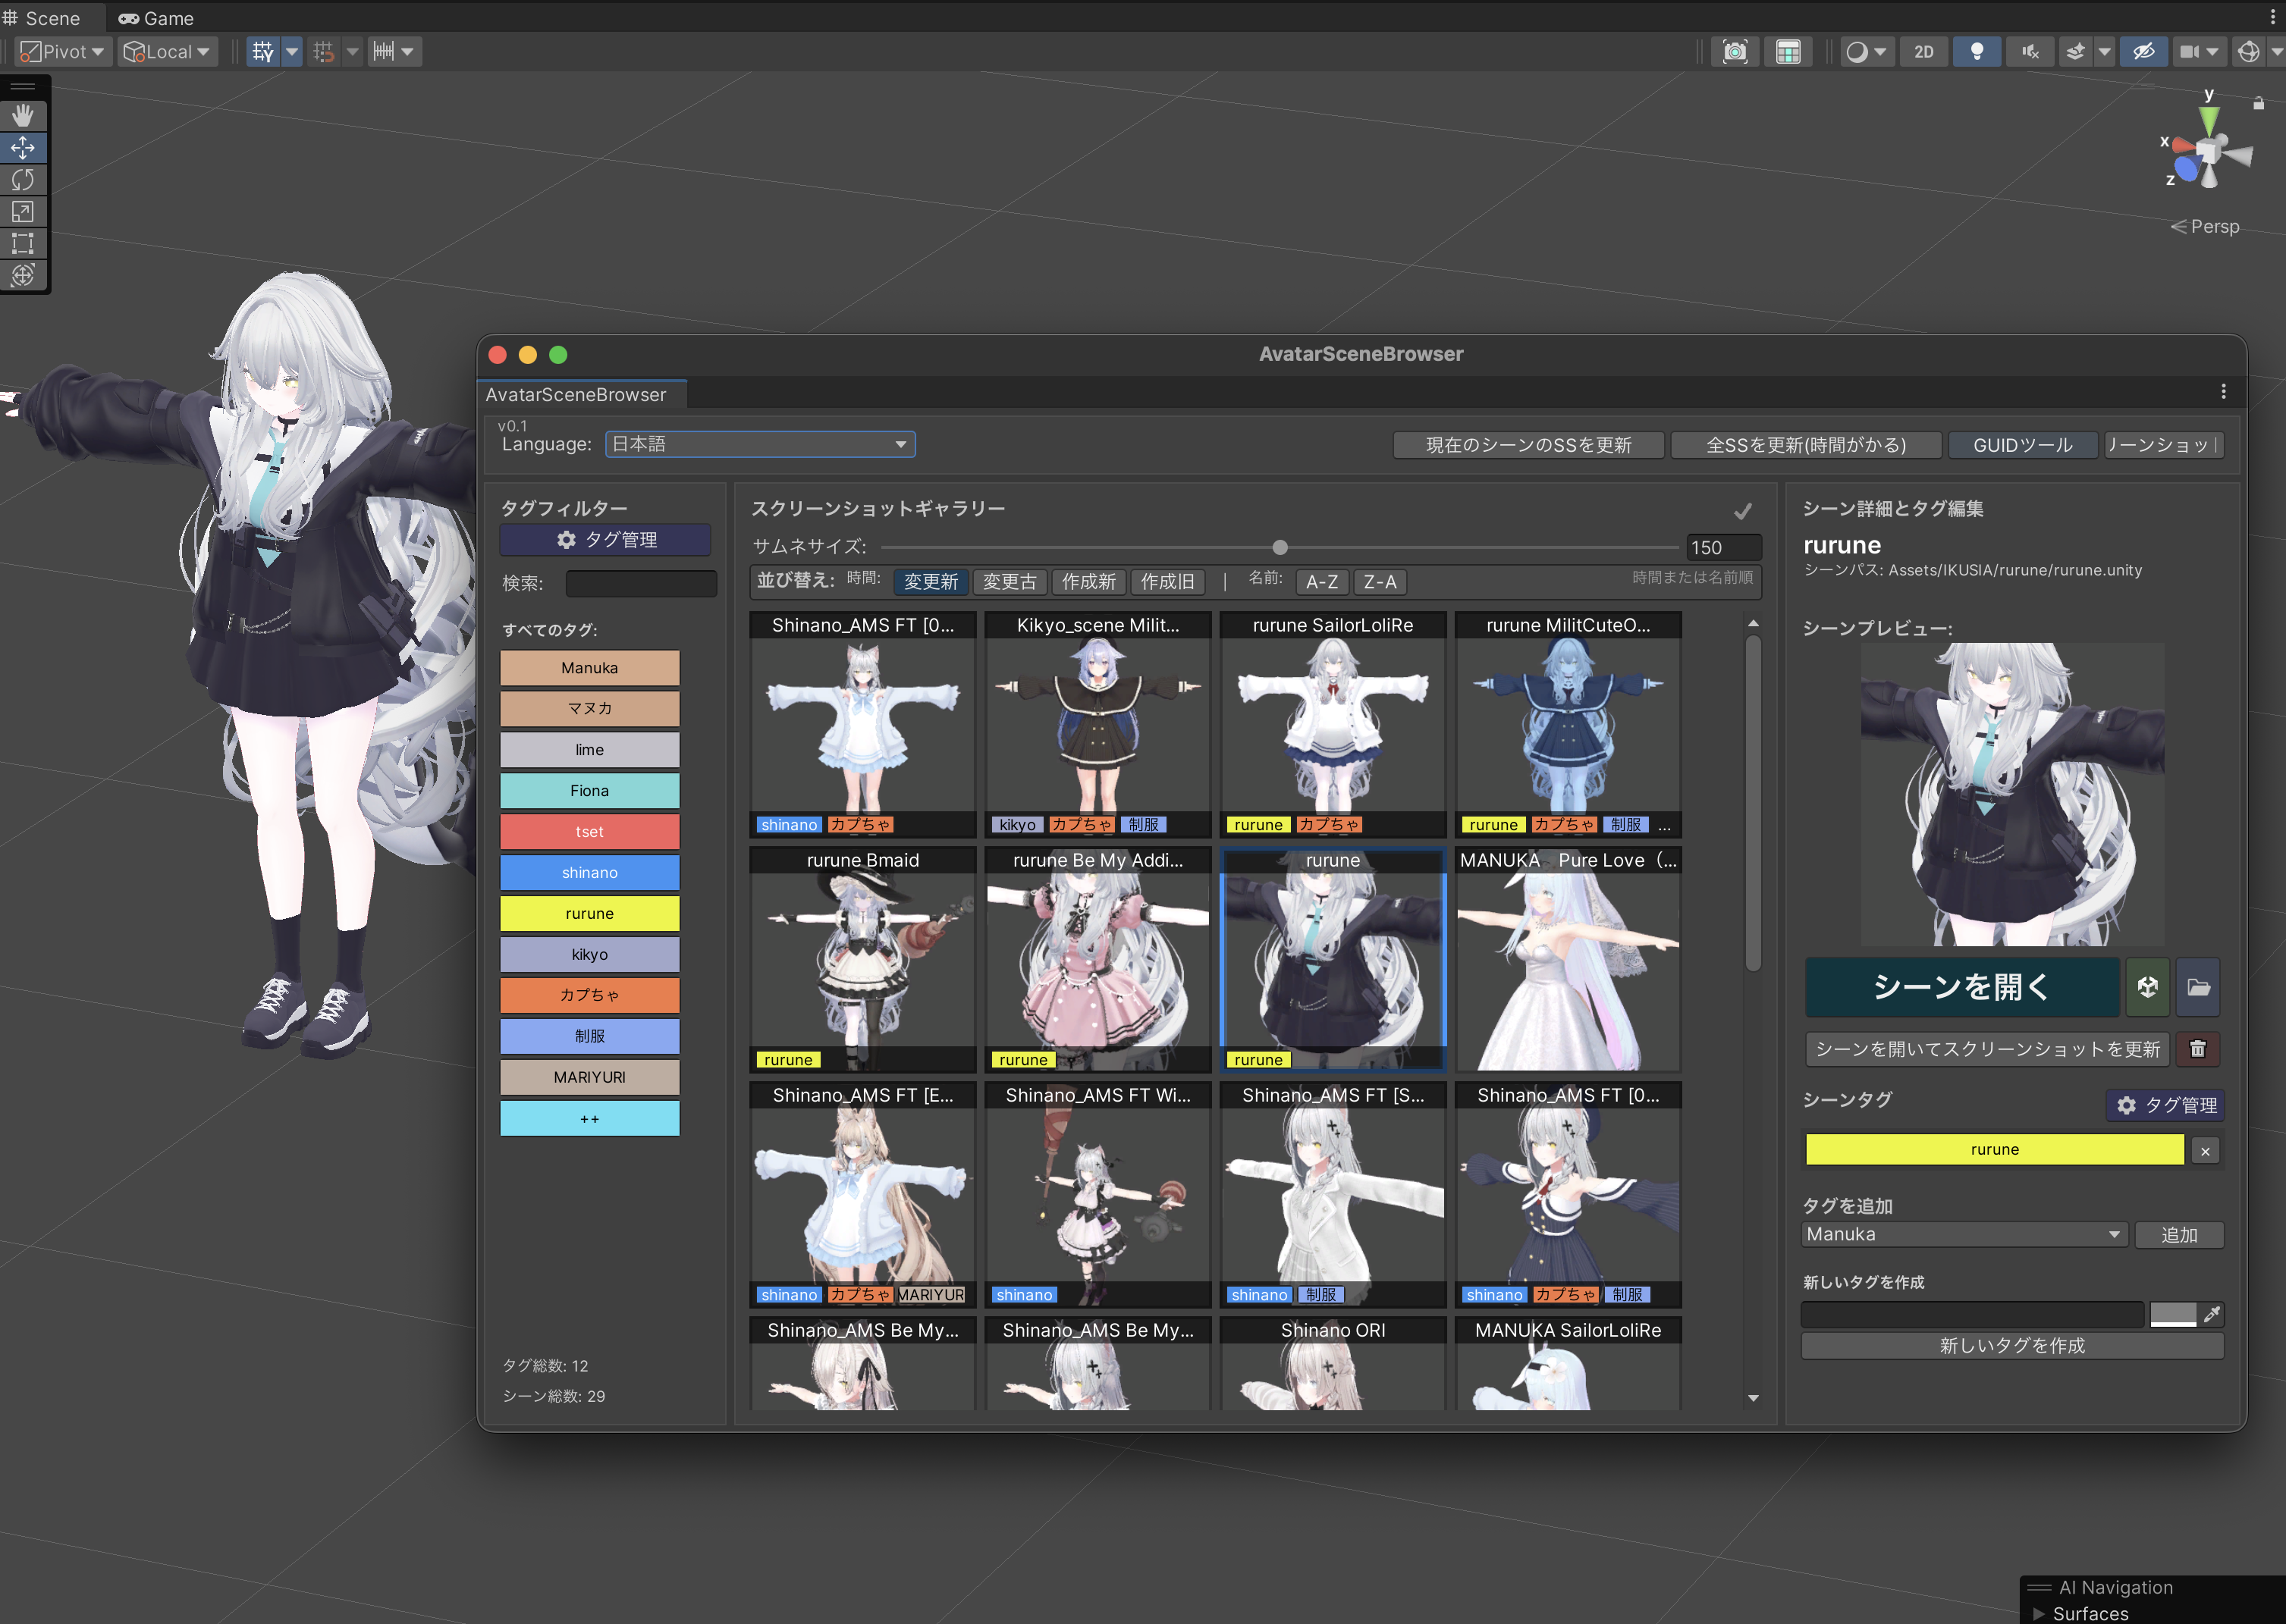This screenshot has height=1624, width=2286.
Task: Open the GUIDツール
Action: (x=2022, y=444)
